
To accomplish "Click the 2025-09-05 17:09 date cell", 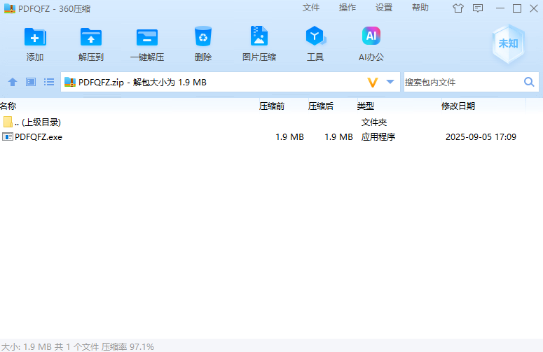I will click(481, 137).
